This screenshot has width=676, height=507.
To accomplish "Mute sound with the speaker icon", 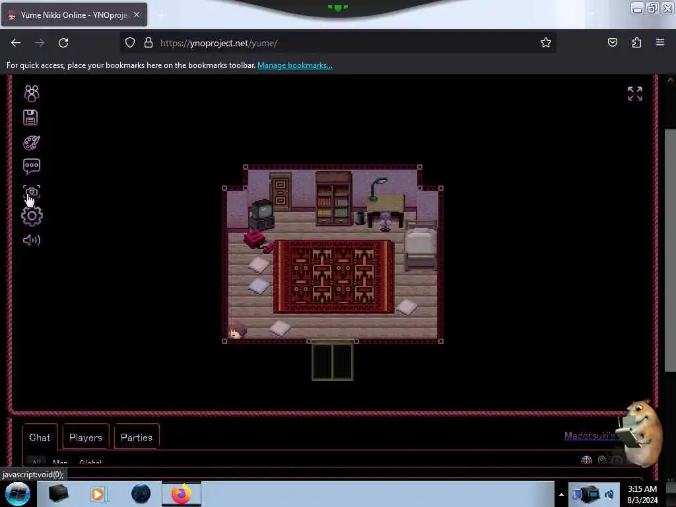I will pyautogui.click(x=32, y=240).
